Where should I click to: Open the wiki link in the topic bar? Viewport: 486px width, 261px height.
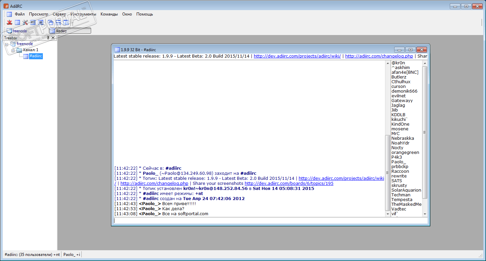[x=297, y=56]
